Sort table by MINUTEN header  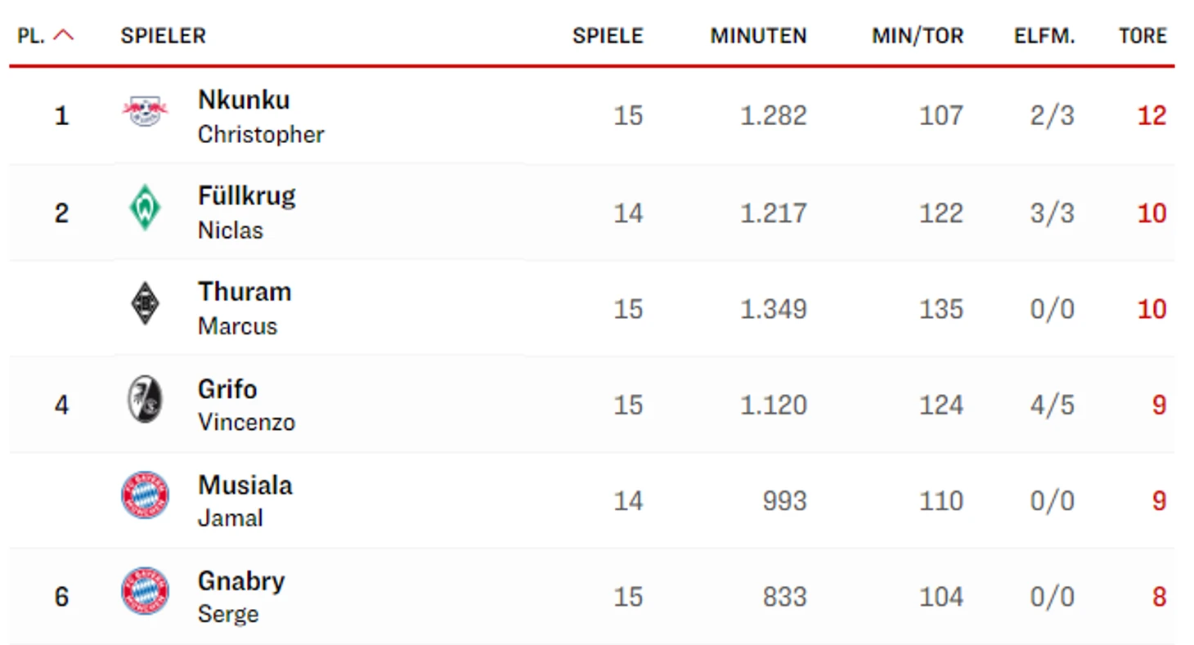pyautogui.click(x=758, y=36)
